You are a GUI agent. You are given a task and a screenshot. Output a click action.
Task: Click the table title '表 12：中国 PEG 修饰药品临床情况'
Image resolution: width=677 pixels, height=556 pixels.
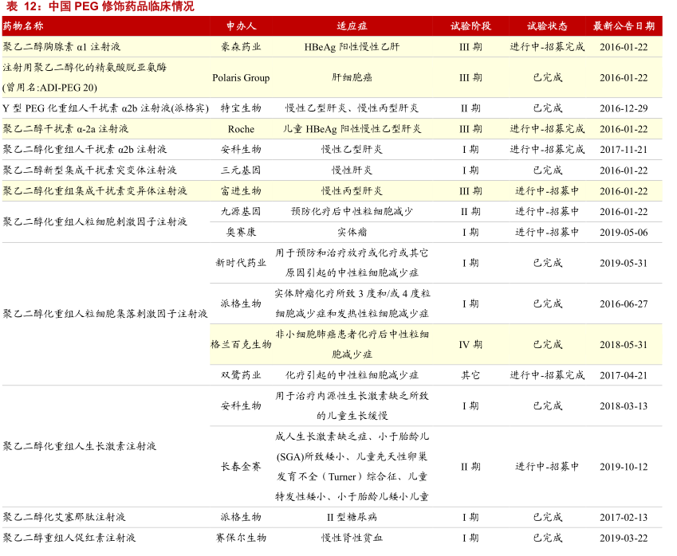tap(100, 6)
